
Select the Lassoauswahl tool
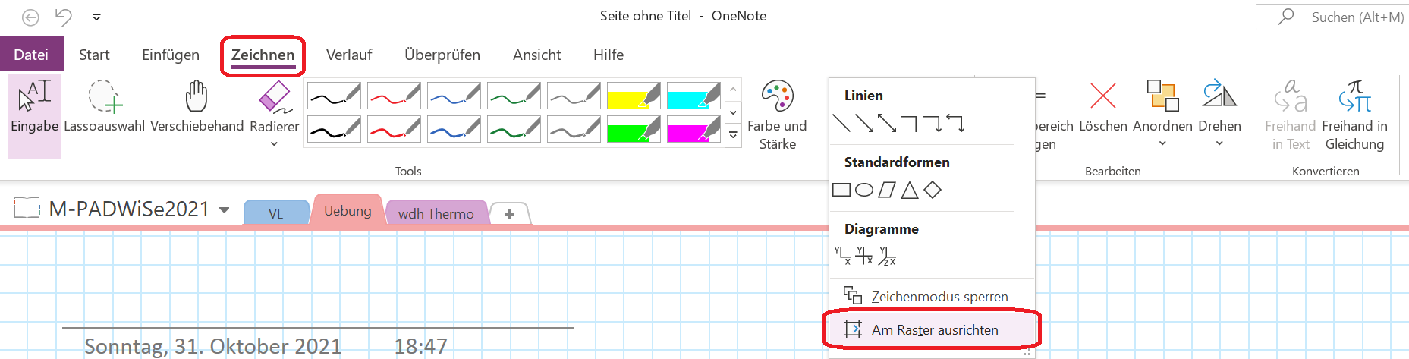(x=104, y=108)
